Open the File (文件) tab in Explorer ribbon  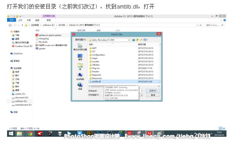coord(12,20)
